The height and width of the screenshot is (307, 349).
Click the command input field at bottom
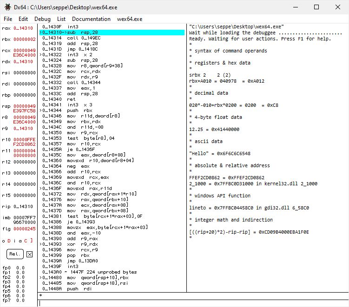coord(193,303)
